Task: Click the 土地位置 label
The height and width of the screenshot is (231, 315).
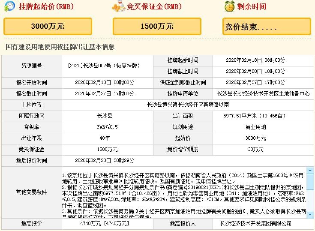Action: tap(32, 105)
